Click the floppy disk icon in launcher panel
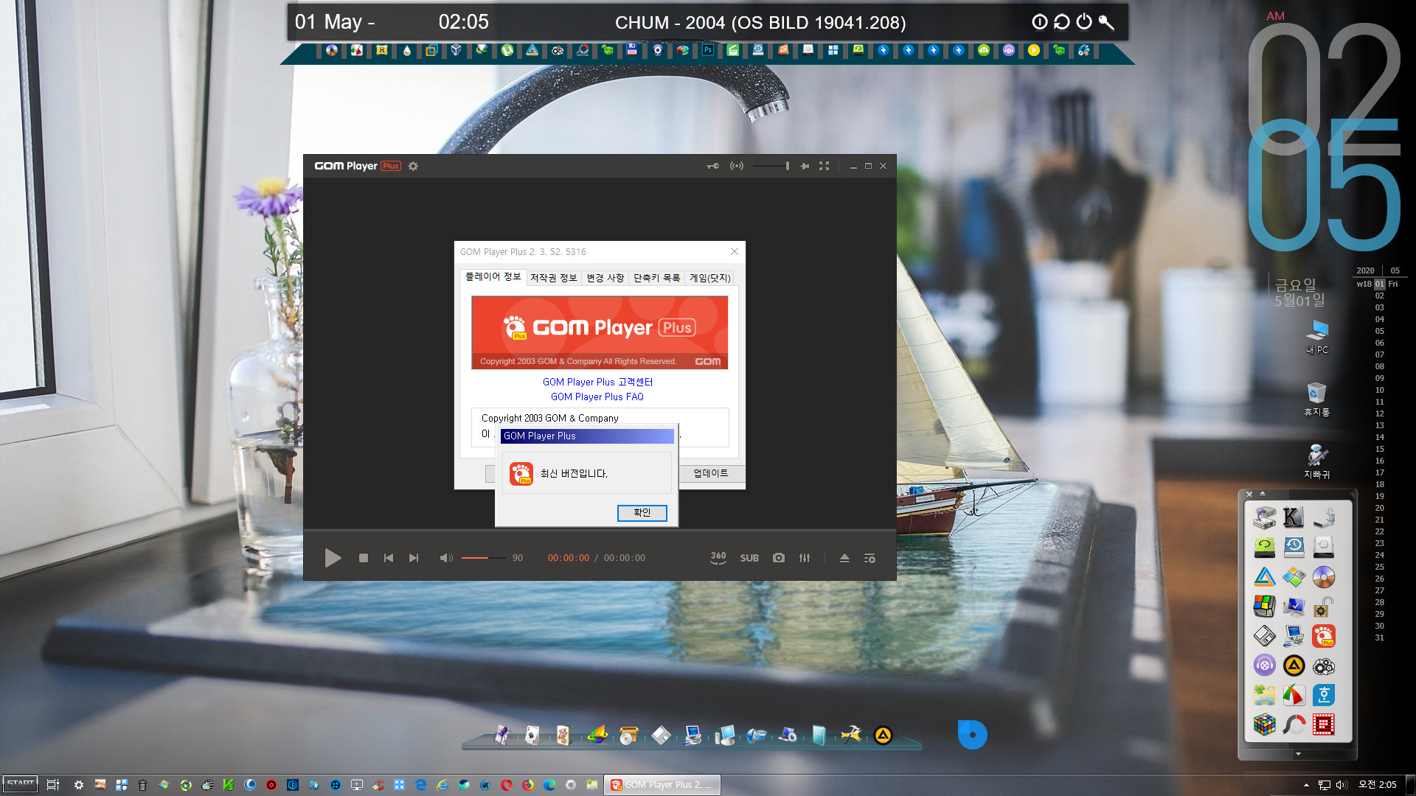1416x796 pixels. tap(1264, 637)
